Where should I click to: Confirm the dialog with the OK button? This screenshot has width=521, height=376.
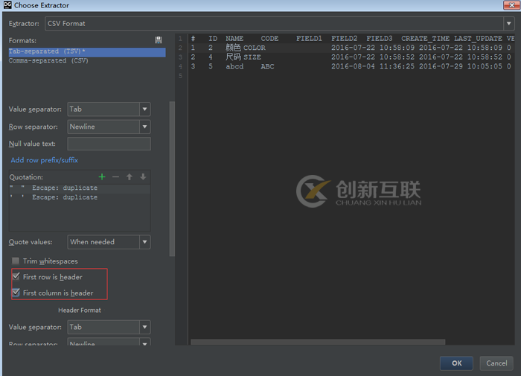point(456,363)
